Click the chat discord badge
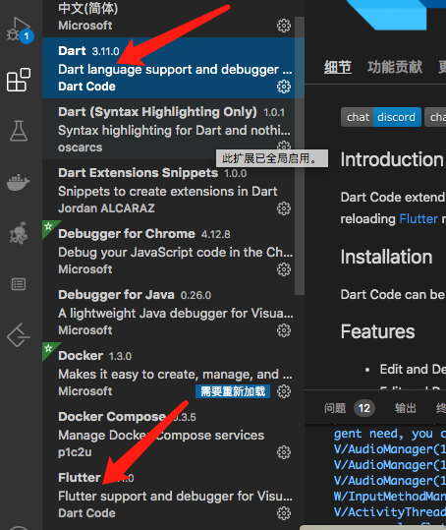 point(381,117)
